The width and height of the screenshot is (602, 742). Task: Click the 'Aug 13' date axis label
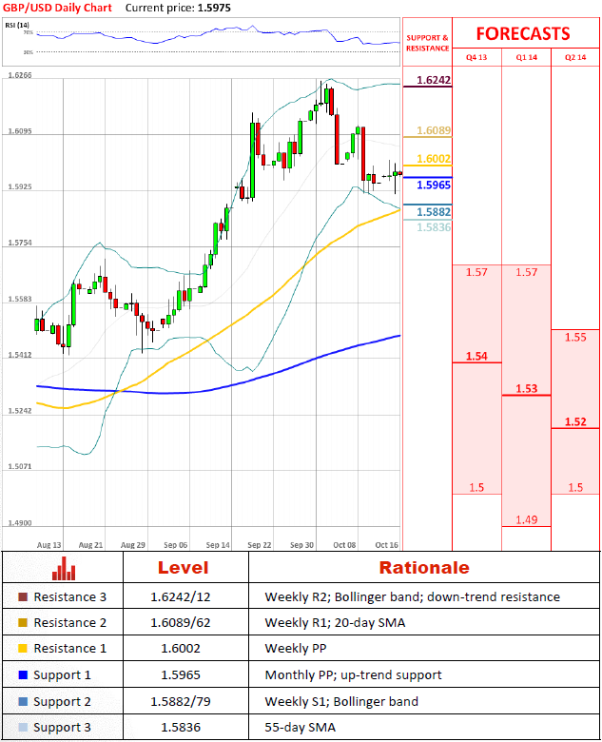point(49,545)
